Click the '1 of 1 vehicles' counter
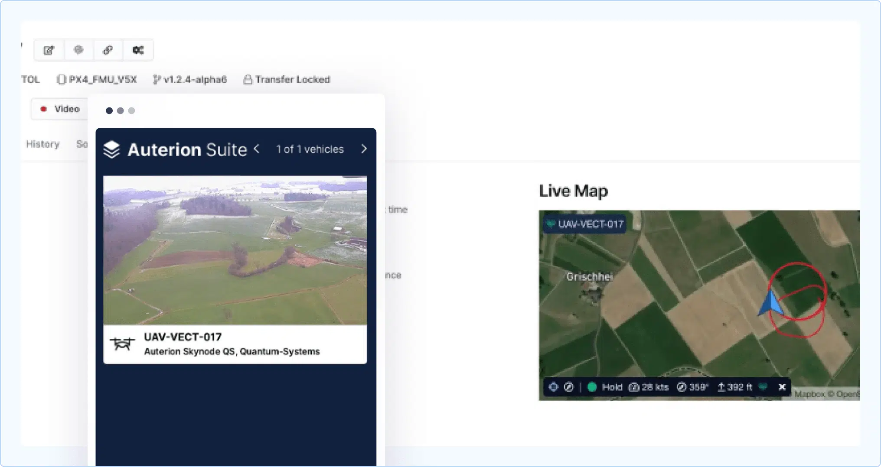 point(310,149)
